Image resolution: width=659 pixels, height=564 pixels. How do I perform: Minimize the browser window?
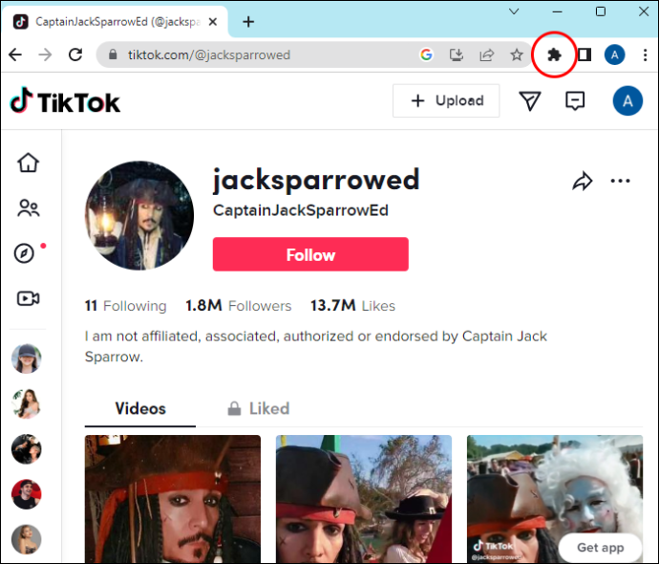(558, 11)
